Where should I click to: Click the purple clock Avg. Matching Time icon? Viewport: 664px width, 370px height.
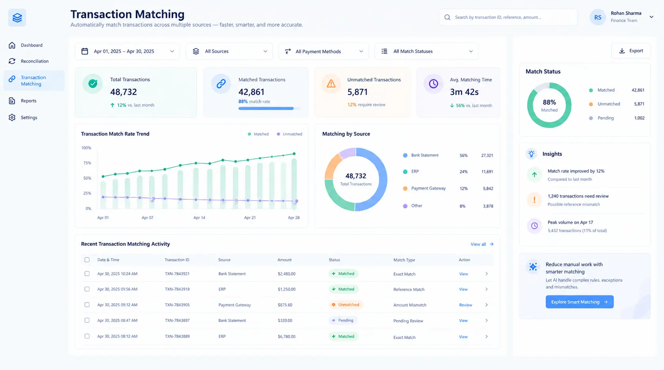pyautogui.click(x=433, y=84)
